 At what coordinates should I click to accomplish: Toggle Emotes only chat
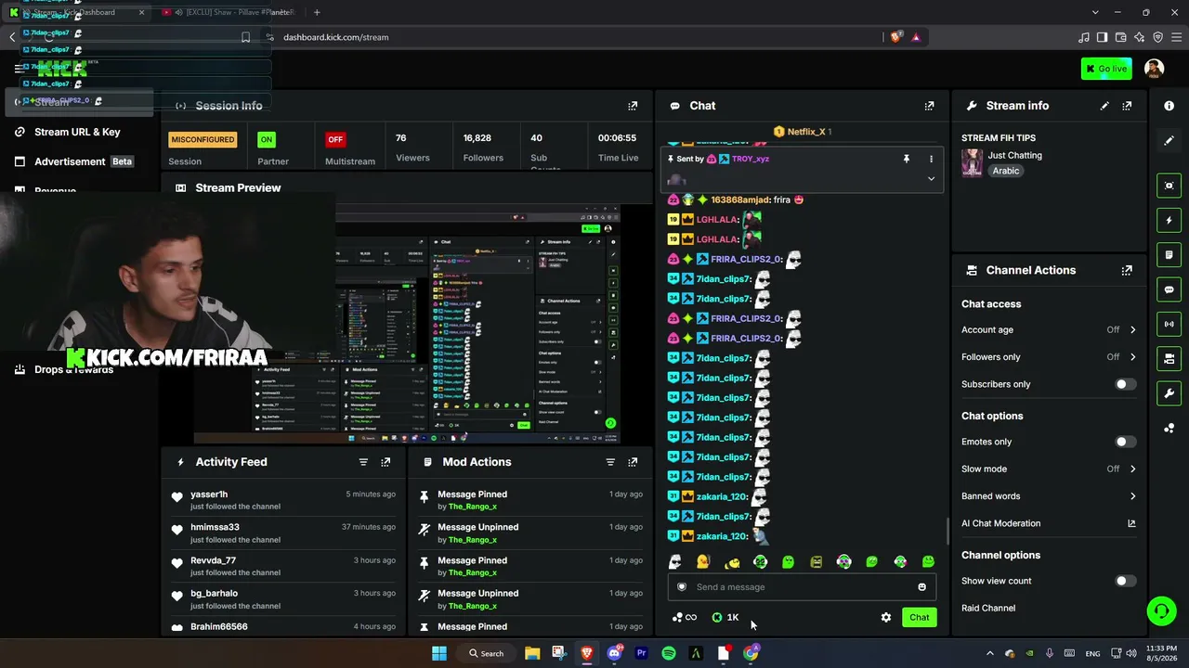pyautogui.click(x=1125, y=442)
